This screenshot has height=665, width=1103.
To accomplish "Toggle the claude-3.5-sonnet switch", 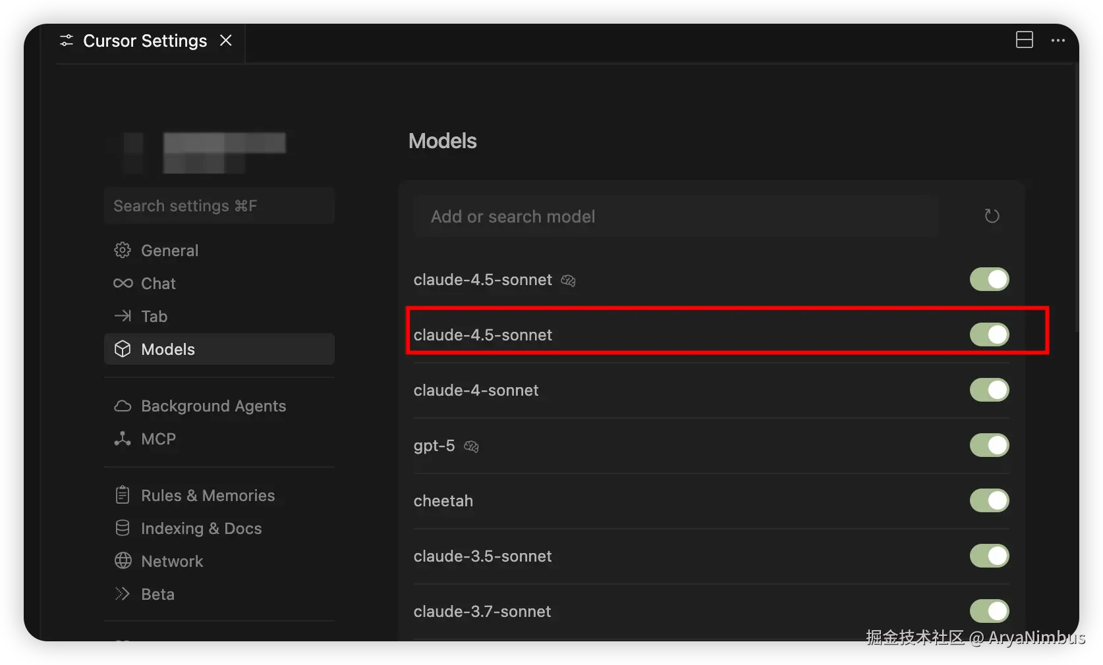I will (x=989, y=556).
